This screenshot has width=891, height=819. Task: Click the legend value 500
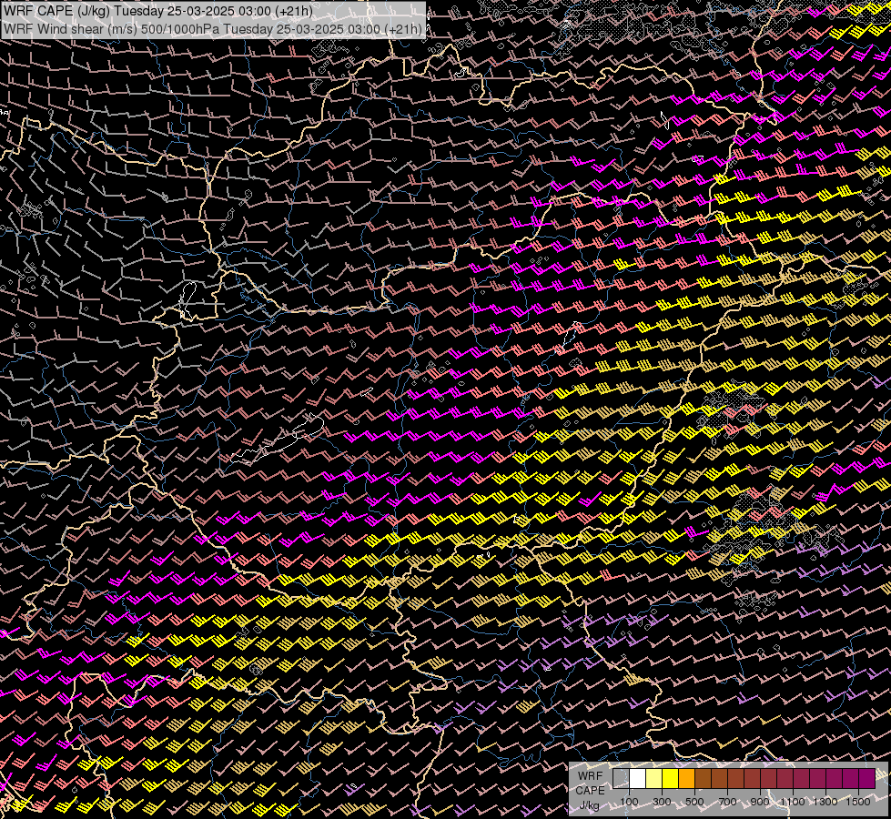coord(694,802)
